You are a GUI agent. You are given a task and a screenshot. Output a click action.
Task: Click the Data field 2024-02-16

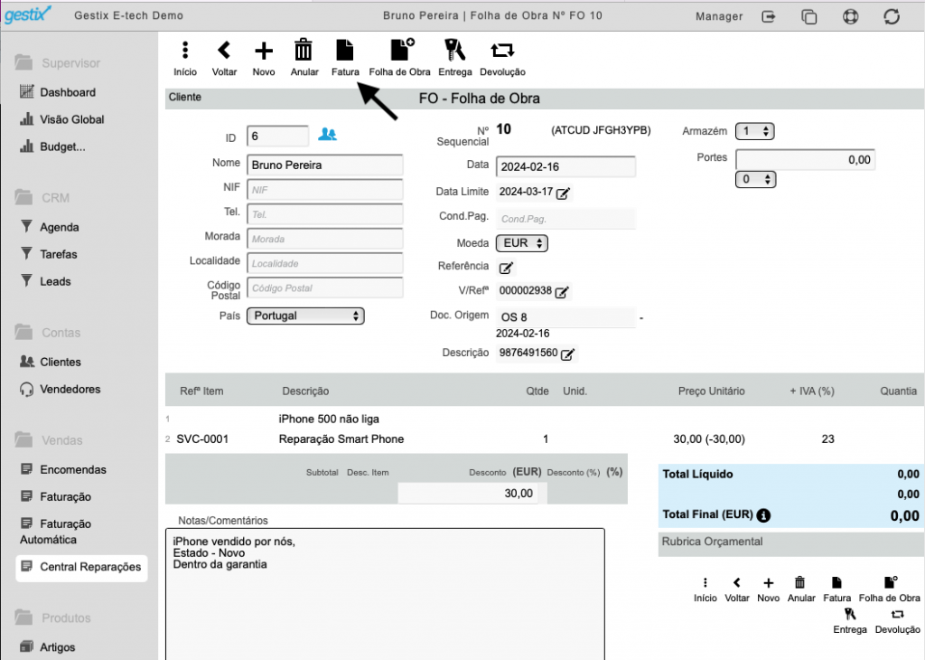tap(565, 167)
